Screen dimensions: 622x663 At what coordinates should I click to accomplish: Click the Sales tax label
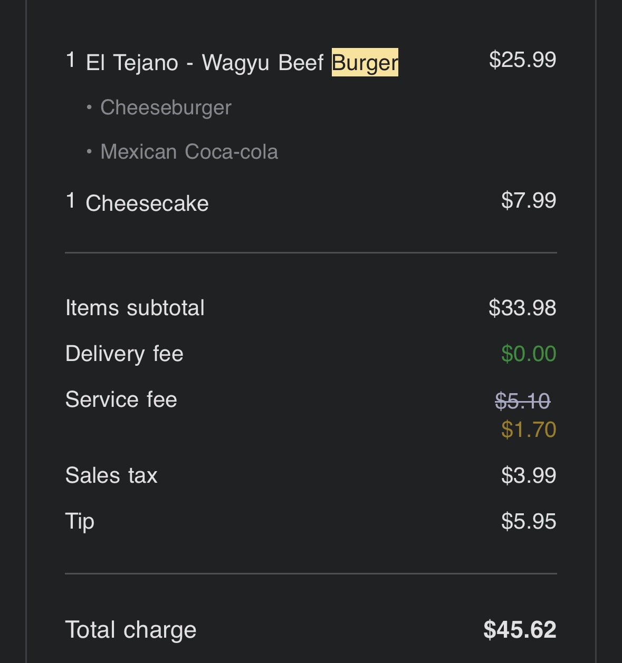point(111,475)
